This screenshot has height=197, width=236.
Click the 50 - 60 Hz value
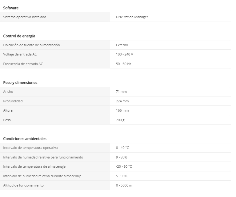pos(124,64)
